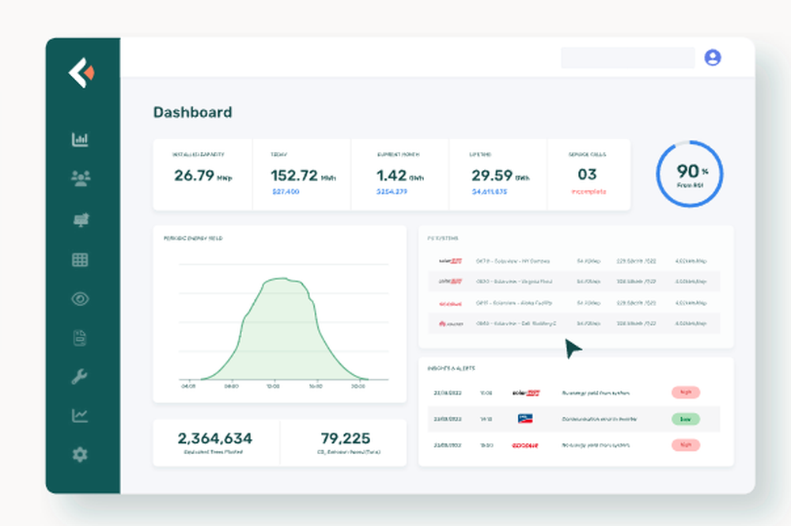Click the 14:10 time in alerts list

[486, 419]
